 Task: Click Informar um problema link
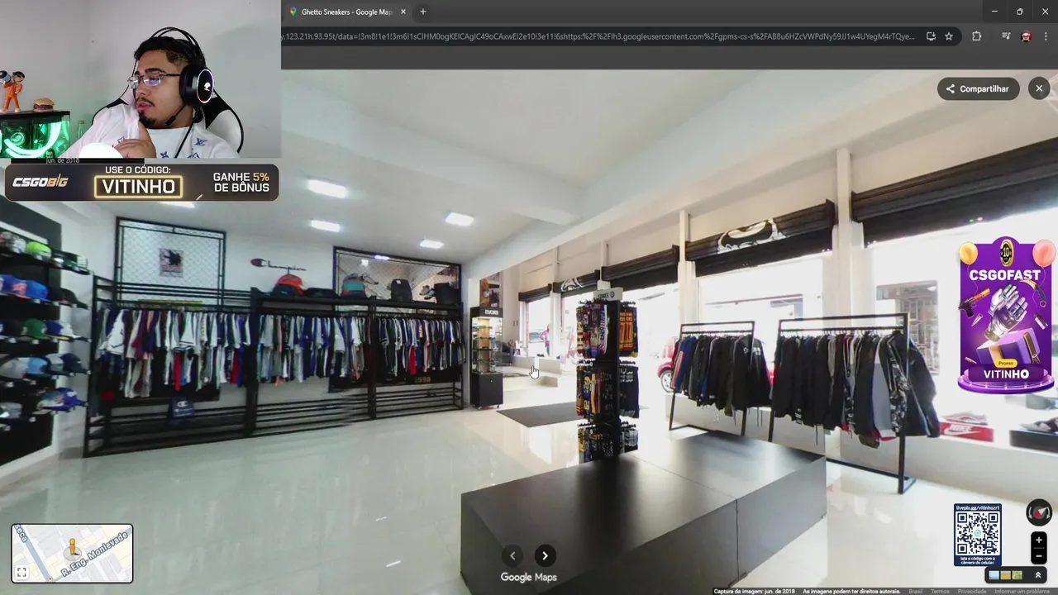click(1022, 591)
